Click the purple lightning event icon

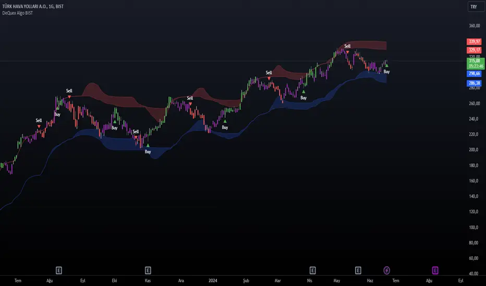pyautogui.click(x=386, y=270)
